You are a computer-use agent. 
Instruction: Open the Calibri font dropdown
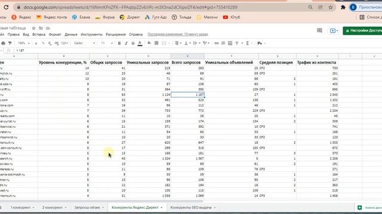pos(84,43)
